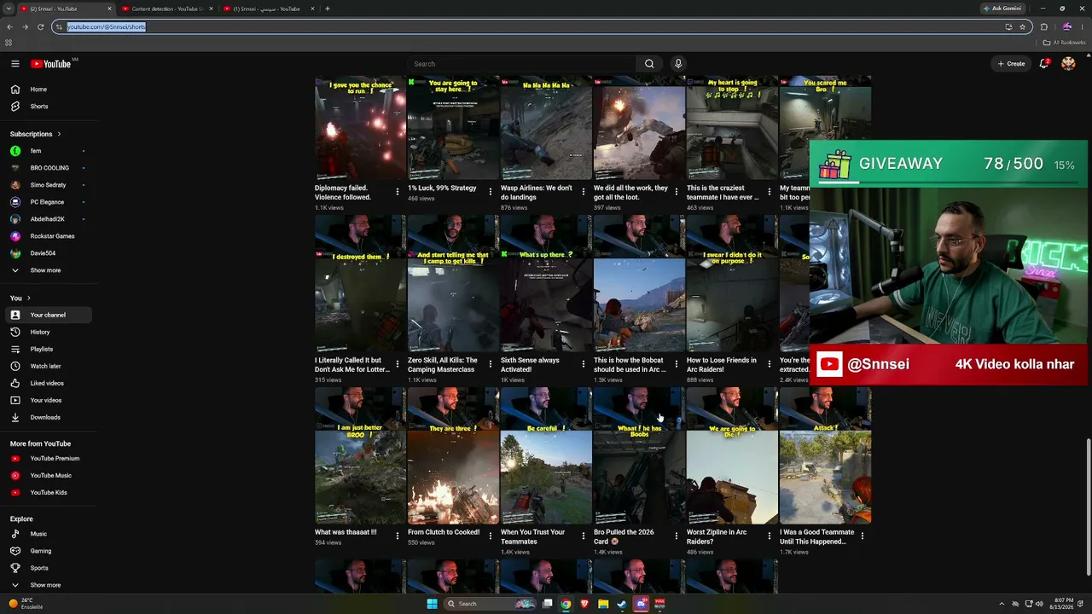Image resolution: width=1092 pixels, height=614 pixels.
Task: Expand the You section chevron
Action: coord(29,298)
